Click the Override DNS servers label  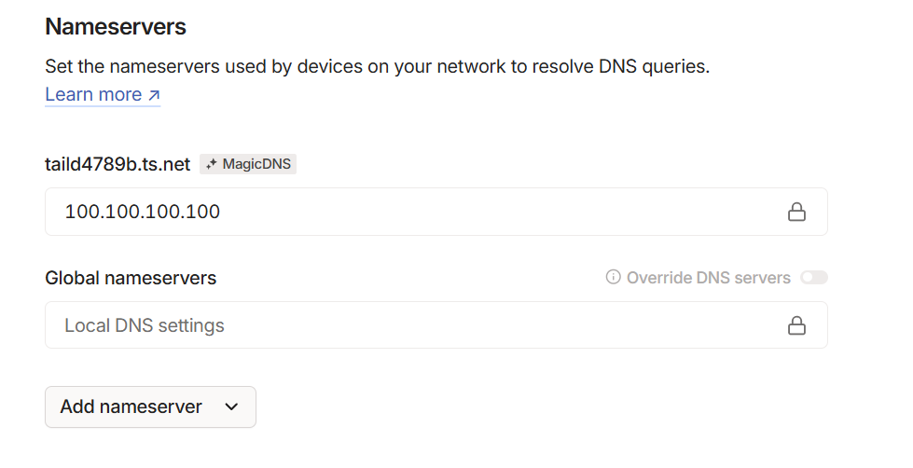[x=708, y=278]
